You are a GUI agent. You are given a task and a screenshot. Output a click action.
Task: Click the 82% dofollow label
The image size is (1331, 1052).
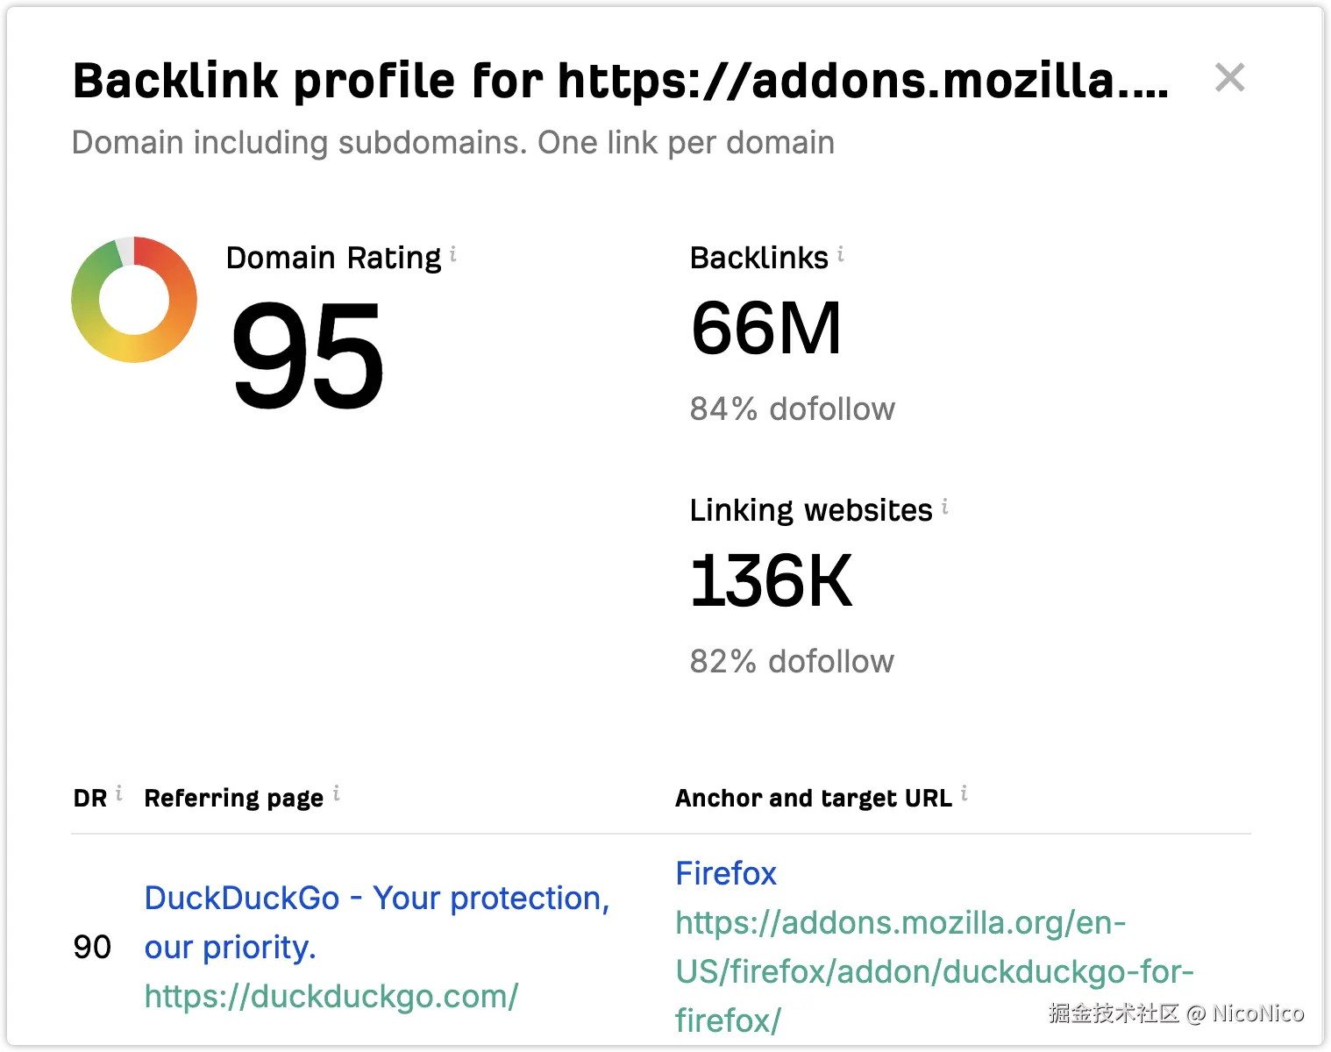(x=791, y=661)
